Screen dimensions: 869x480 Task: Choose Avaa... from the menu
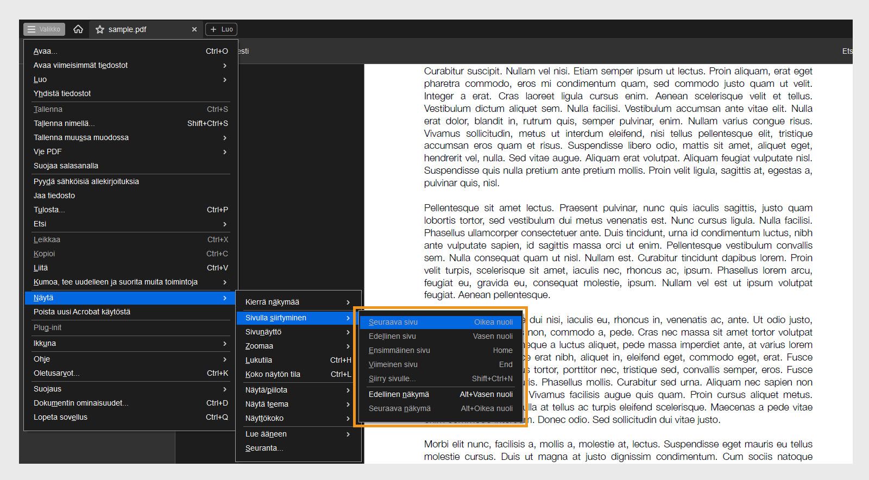pyautogui.click(x=130, y=51)
